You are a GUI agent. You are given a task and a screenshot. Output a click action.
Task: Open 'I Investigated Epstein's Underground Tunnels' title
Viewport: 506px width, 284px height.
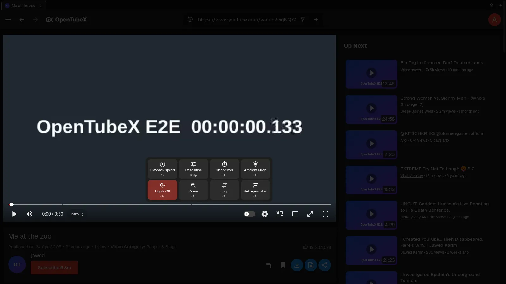point(440,278)
